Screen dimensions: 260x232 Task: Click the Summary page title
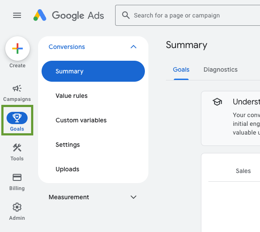(186, 45)
